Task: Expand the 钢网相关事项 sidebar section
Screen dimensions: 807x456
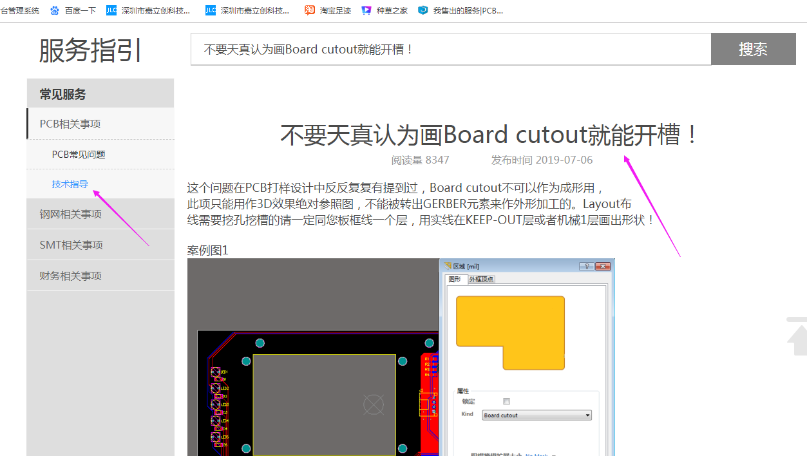Action: coord(71,214)
